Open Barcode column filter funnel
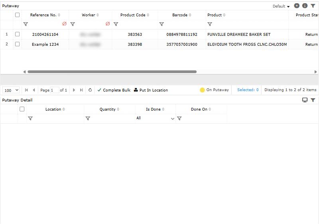The width and height of the screenshot is (319, 224). pyautogui.click(x=161, y=24)
